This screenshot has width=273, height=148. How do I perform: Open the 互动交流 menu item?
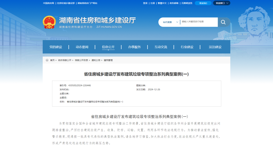[x=161, y=47]
